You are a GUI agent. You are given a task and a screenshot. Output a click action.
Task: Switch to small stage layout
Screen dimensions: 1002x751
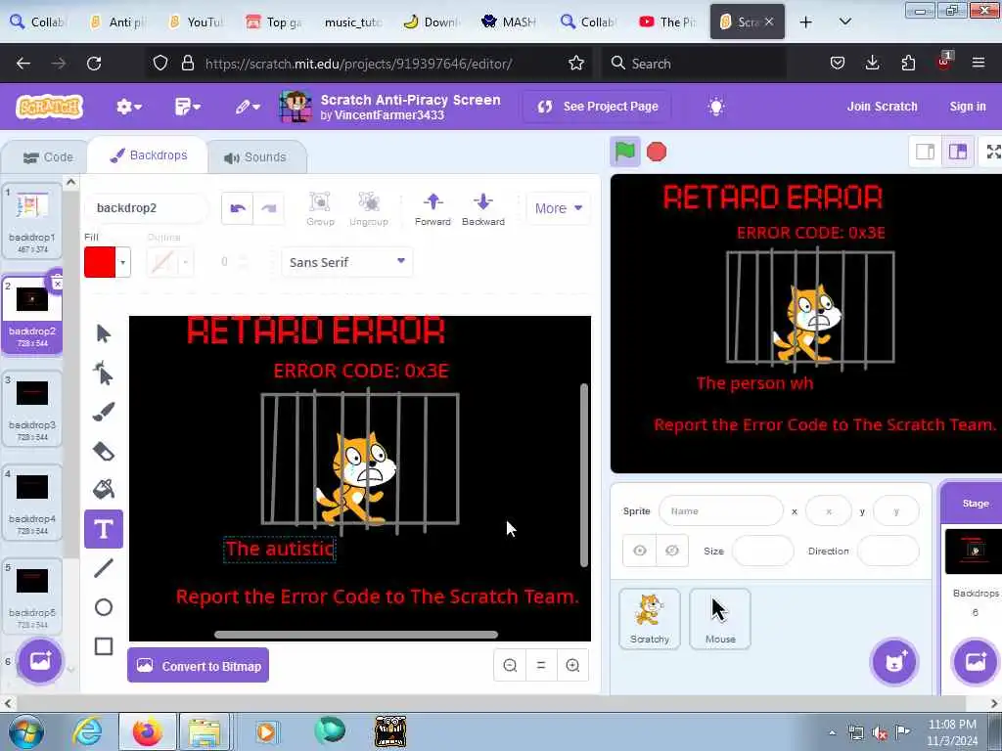(x=926, y=152)
